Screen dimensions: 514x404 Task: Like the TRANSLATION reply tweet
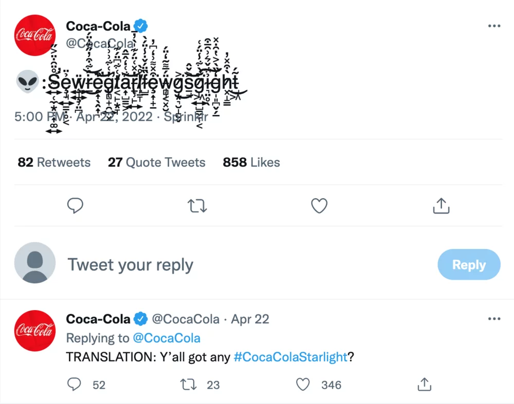pos(304,384)
